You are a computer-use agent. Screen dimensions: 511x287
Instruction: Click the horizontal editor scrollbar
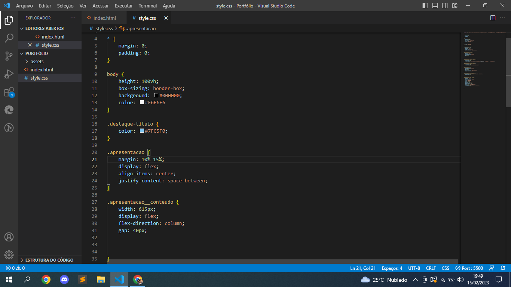click(282, 262)
